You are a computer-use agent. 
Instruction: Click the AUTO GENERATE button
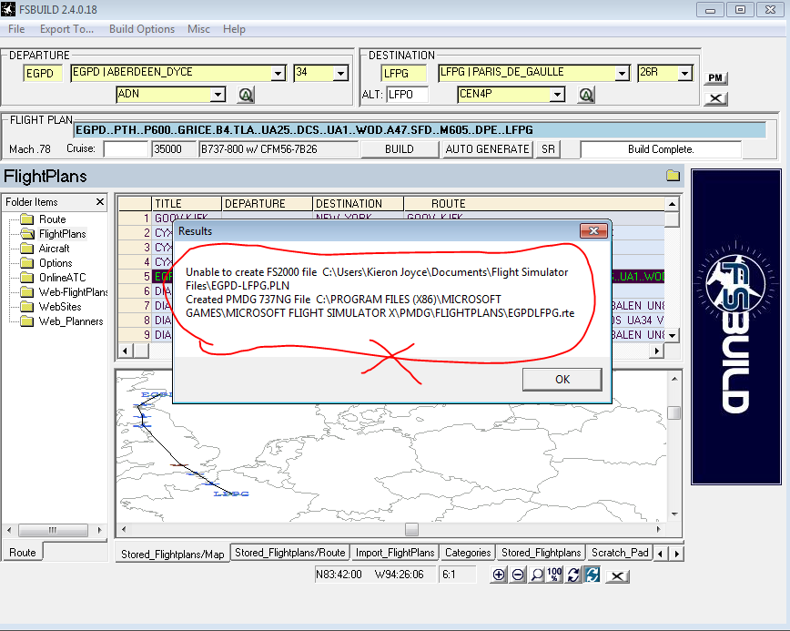(x=487, y=149)
